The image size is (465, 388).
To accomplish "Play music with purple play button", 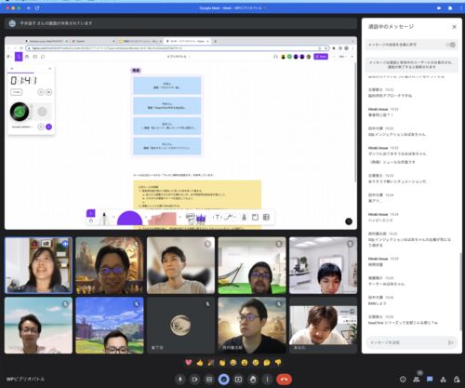I will coord(48,127).
